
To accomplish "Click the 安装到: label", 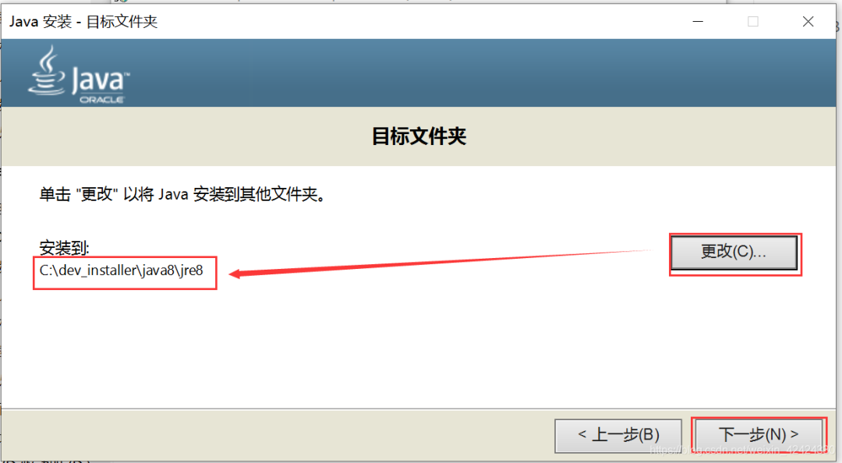I will point(65,248).
